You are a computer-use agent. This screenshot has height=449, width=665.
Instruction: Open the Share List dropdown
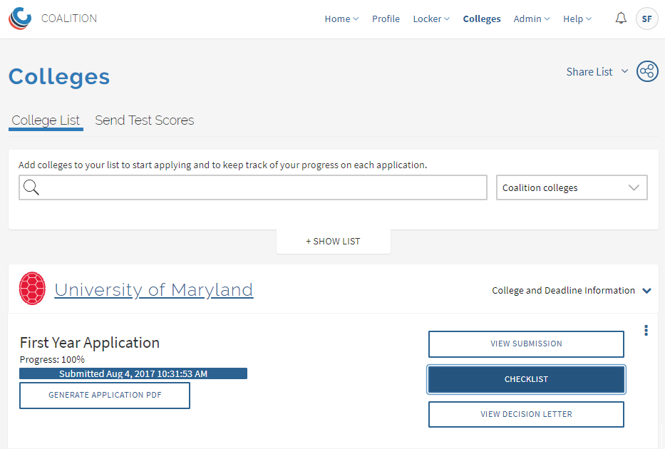(597, 72)
